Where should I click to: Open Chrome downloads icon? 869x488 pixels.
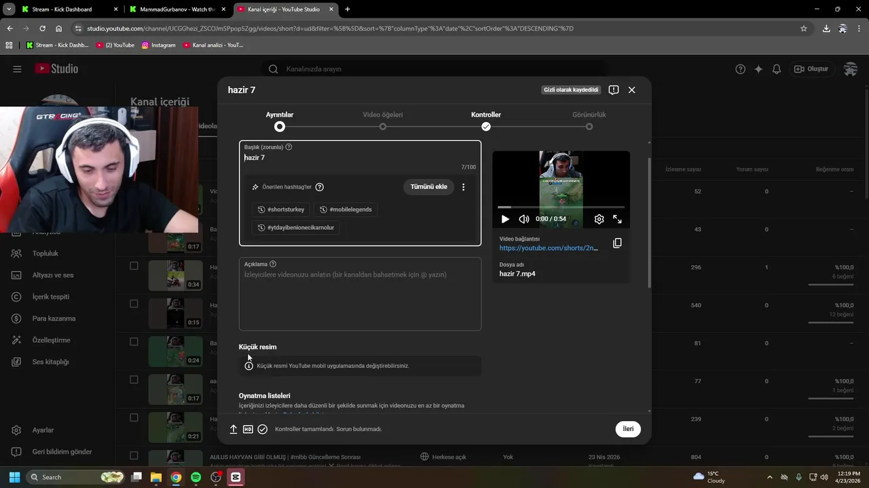click(826, 28)
